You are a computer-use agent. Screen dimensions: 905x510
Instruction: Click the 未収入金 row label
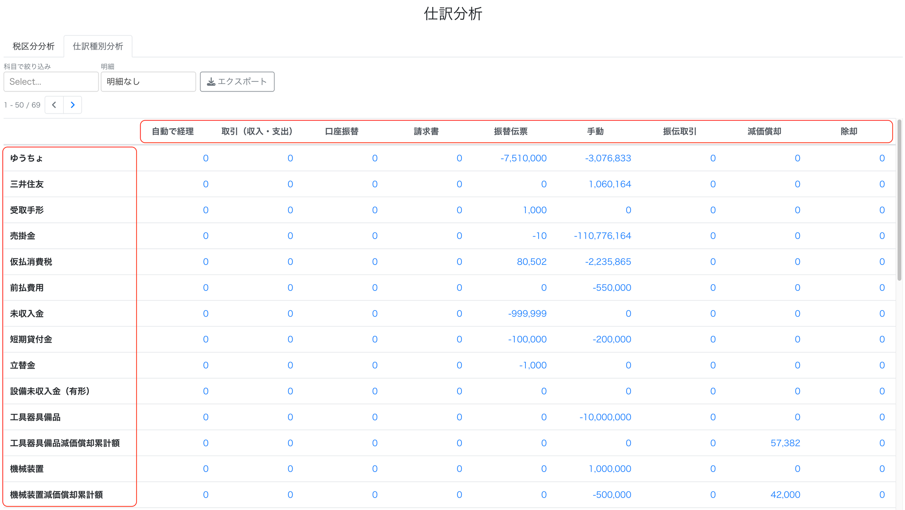27,314
